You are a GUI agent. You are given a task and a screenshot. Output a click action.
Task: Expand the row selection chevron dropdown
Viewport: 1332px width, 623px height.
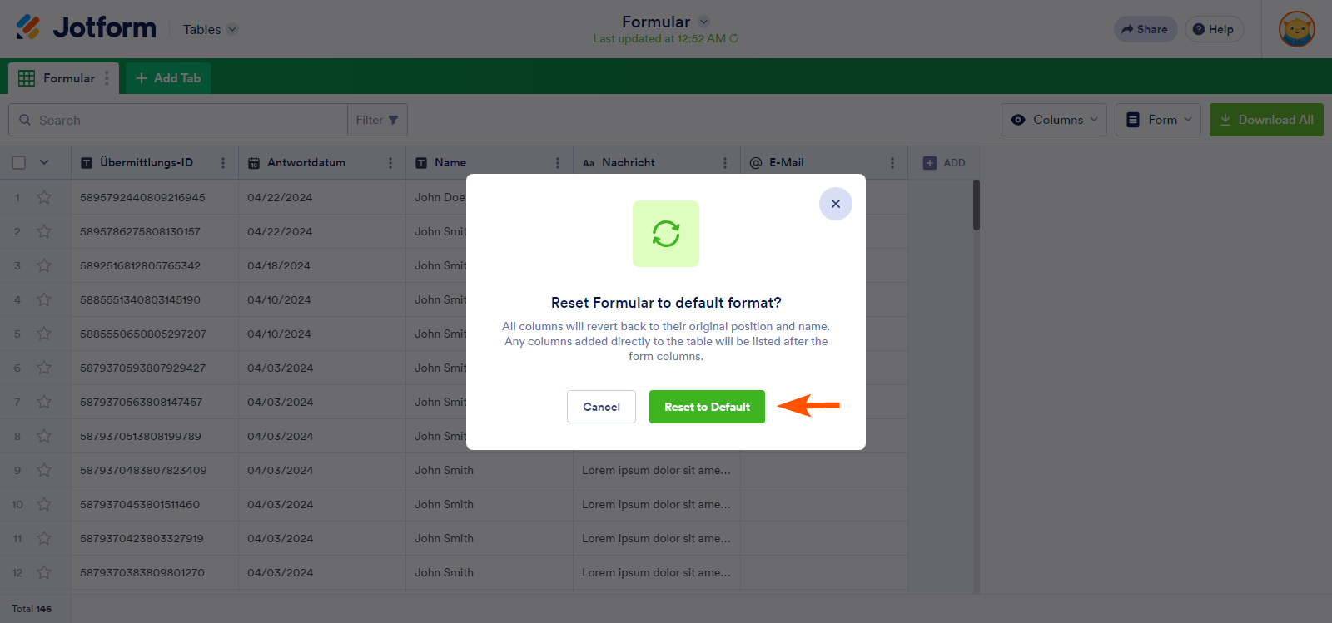pyautogui.click(x=44, y=163)
